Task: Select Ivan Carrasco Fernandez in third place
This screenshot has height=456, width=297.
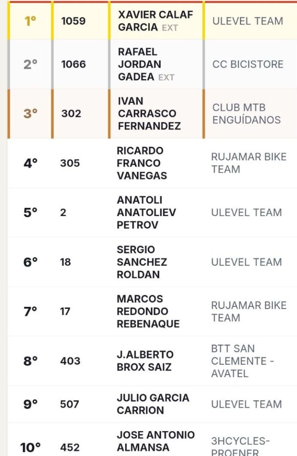Action: tap(149, 114)
